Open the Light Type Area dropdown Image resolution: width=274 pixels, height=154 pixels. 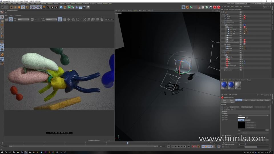point(234,107)
